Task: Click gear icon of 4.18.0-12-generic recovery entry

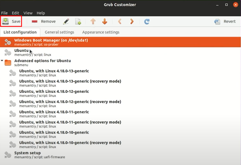Action: click(13, 104)
